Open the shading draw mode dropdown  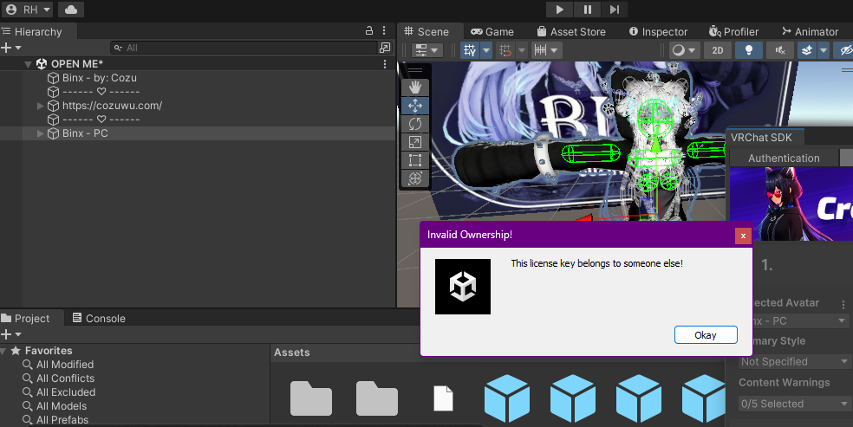pos(684,50)
